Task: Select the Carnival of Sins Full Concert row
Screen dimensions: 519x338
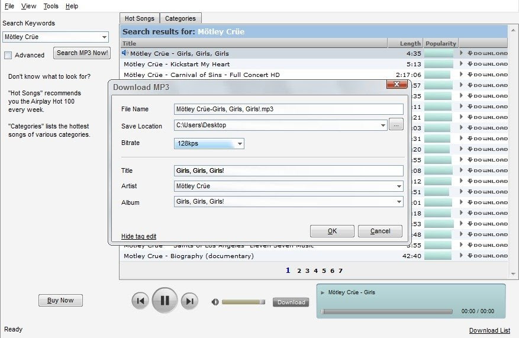Action: [314, 75]
